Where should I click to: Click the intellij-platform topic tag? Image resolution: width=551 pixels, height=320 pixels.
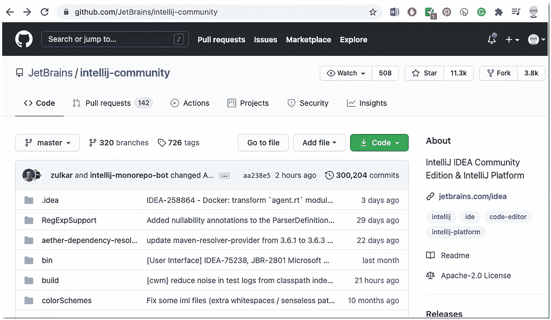(x=456, y=232)
